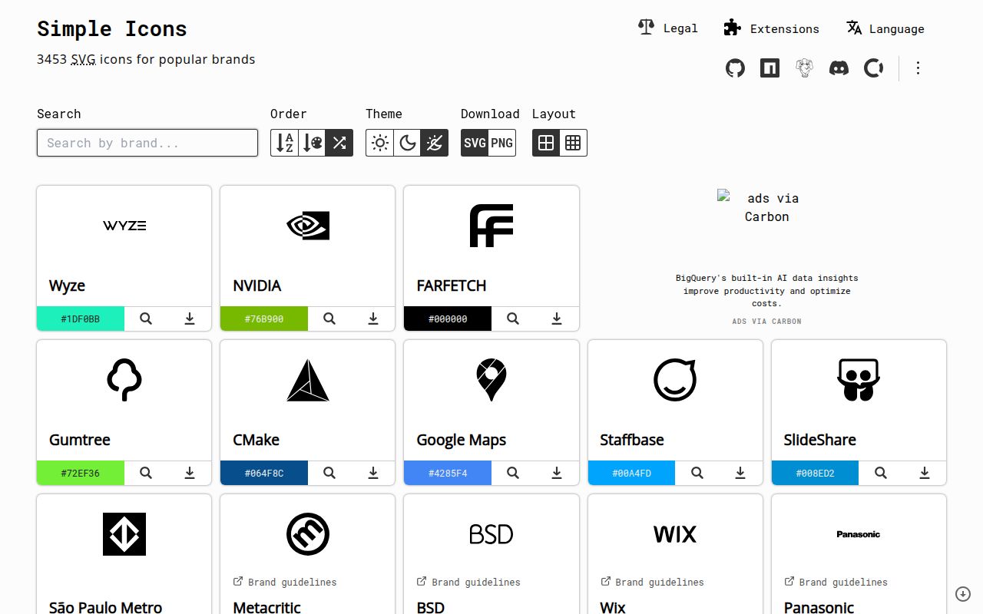
Task: Download the FARFETCH icon
Action: coord(557,319)
